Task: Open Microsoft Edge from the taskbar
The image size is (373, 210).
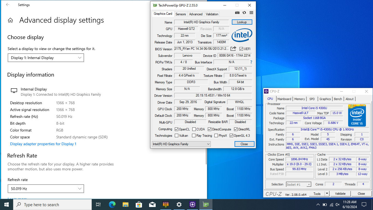Action: (112, 205)
